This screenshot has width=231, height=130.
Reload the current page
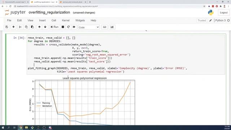[10, 6]
